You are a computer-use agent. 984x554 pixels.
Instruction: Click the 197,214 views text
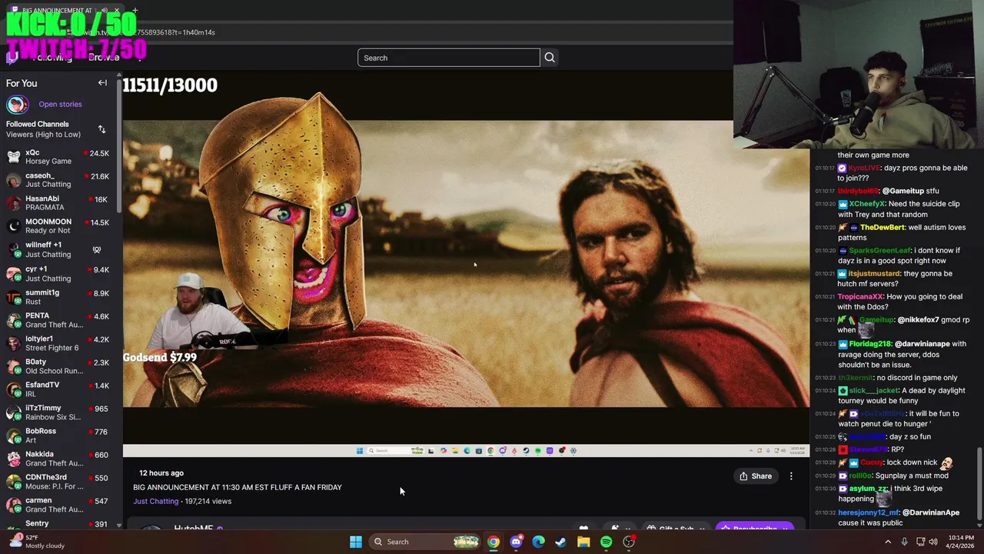(208, 501)
